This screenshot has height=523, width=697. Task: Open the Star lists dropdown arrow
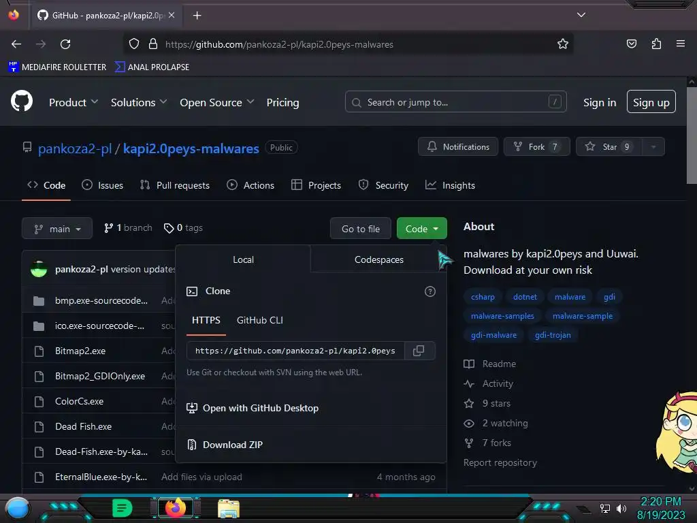[653, 146]
